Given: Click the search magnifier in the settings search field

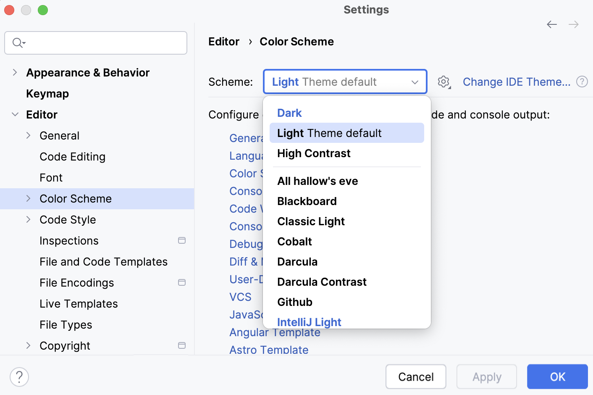Looking at the screenshot, I should click(x=17, y=42).
